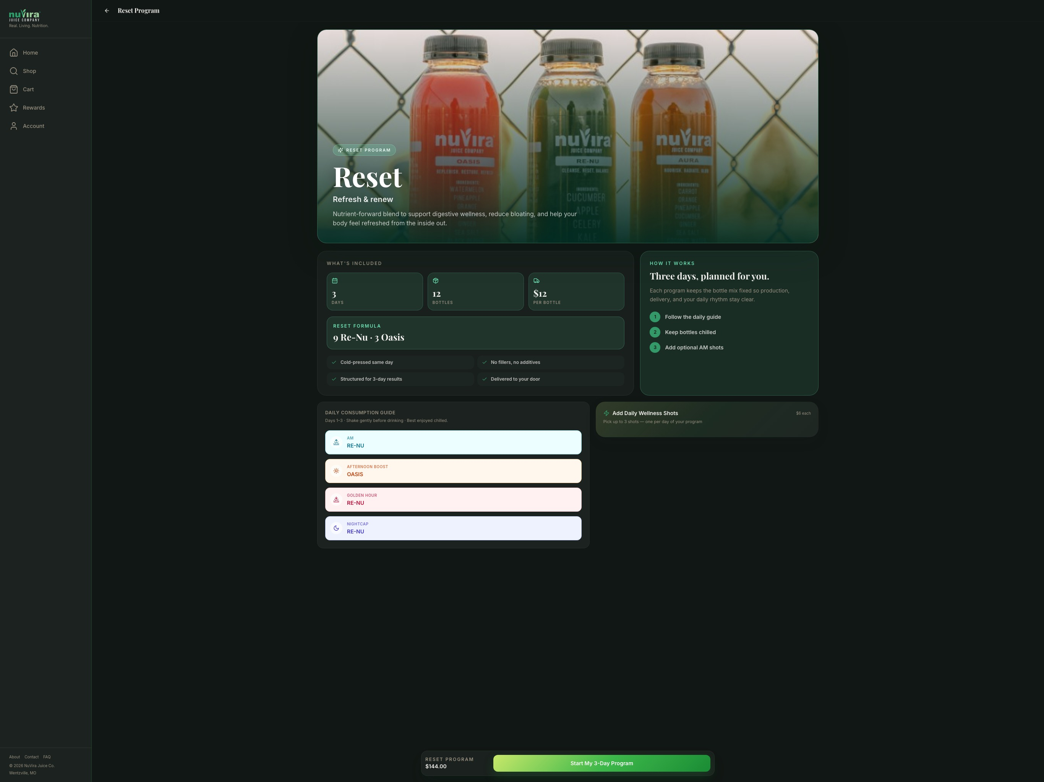Open Account in the sidebar
Viewport: 1044px width, 782px height.
point(45,126)
